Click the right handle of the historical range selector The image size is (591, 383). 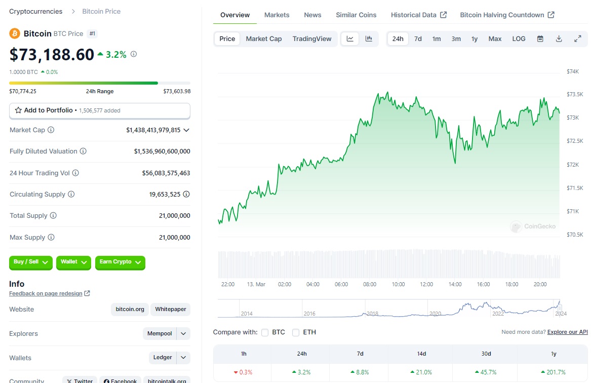(x=560, y=309)
